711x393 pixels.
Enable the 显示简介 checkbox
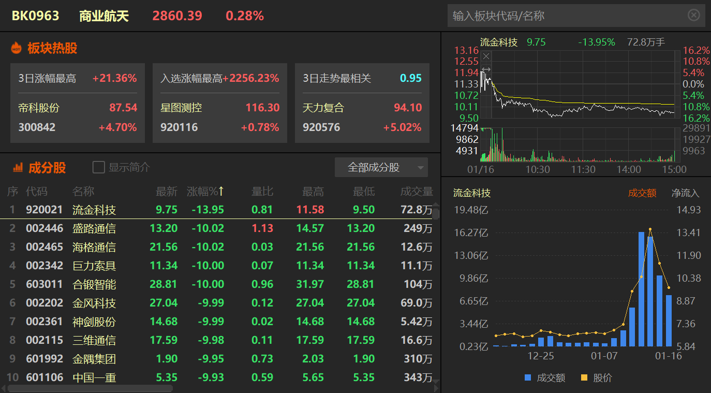(x=98, y=167)
